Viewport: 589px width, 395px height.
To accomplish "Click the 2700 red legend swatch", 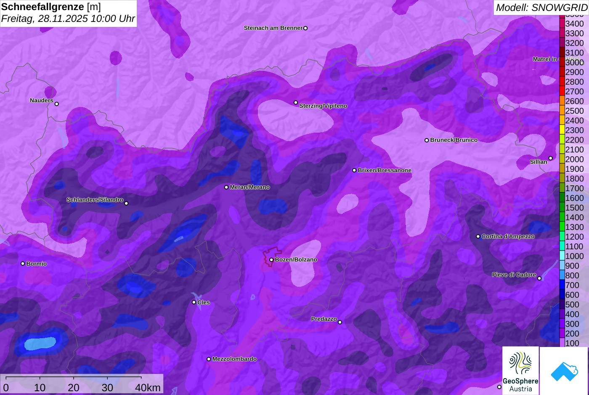I will (x=562, y=91).
